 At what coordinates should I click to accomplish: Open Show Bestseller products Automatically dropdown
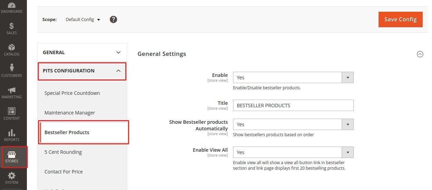coord(293,124)
